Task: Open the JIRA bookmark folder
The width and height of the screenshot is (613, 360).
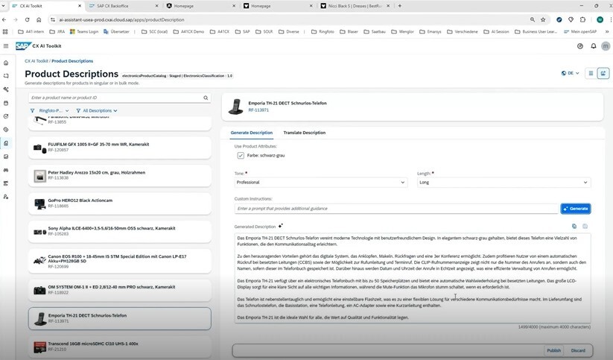Action: coord(57,32)
